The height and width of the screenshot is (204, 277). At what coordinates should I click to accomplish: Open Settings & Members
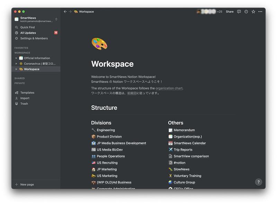(x=34, y=38)
